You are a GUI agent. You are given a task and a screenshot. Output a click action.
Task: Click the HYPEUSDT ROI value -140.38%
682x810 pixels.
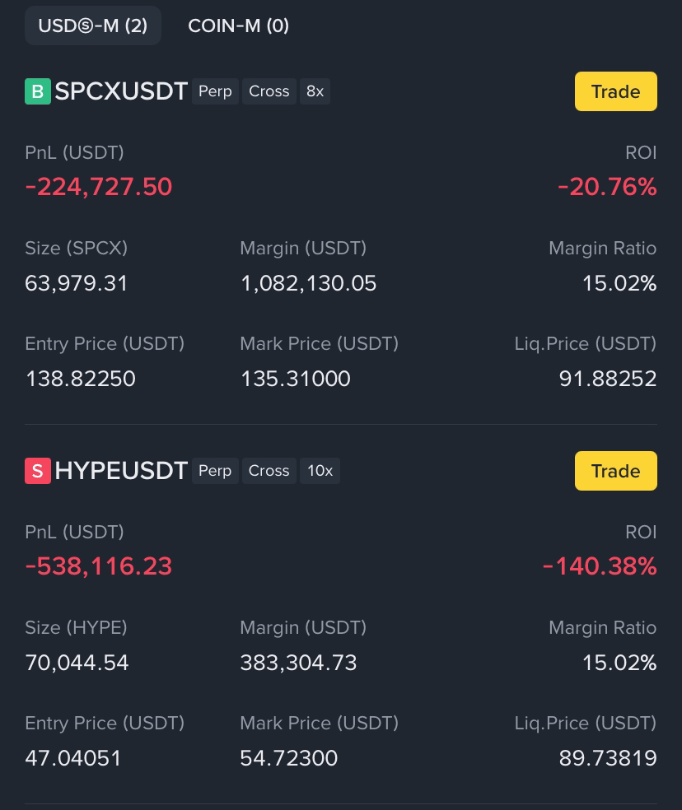click(600, 566)
